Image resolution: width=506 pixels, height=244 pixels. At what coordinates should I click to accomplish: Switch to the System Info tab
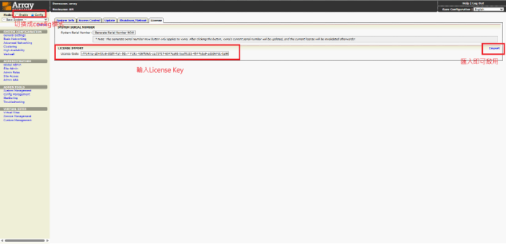click(66, 20)
